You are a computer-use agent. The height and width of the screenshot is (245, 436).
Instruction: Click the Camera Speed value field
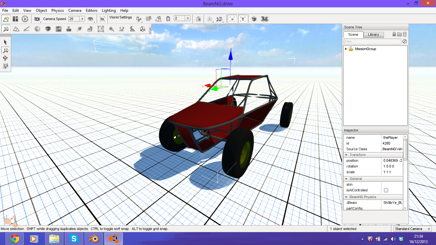click(x=74, y=19)
